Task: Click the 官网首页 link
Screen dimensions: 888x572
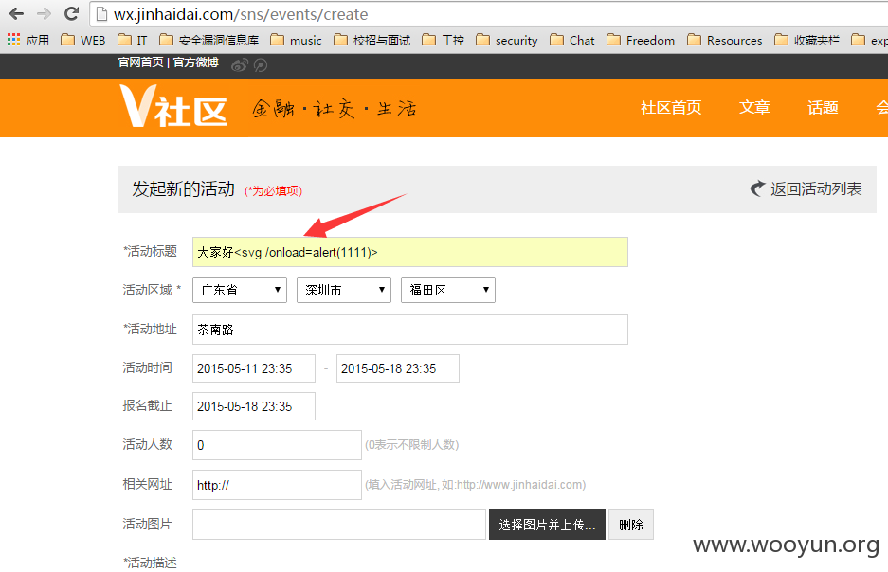Action: click(x=140, y=63)
